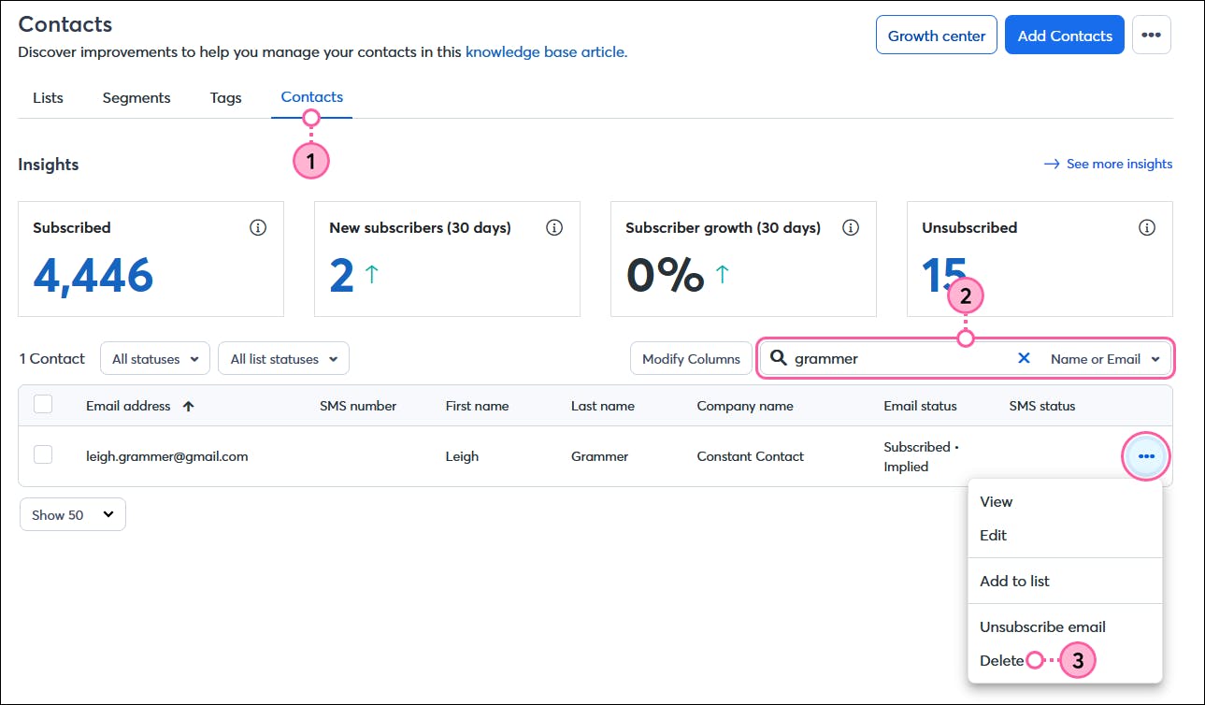Open the more options ellipsis beside Add Contacts
The height and width of the screenshot is (705, 1205).
coord(1151,36)
